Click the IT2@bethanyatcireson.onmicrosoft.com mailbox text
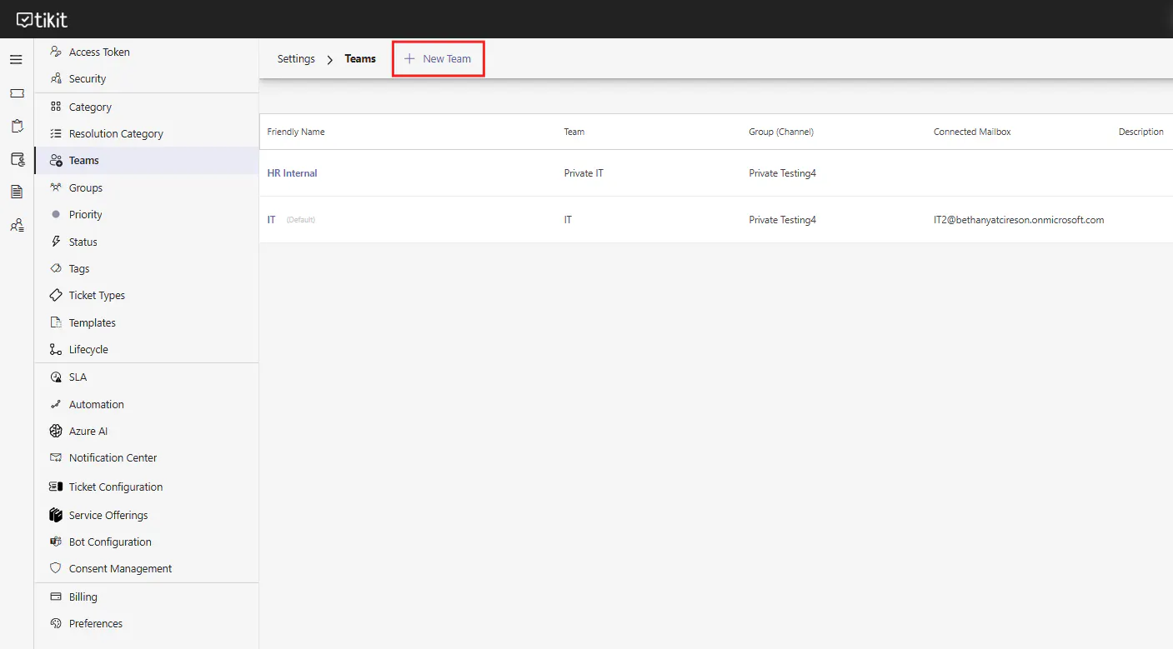 1019,220
